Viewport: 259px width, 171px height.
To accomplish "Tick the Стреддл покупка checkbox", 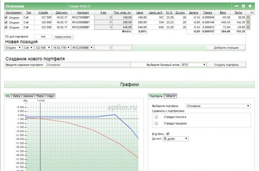I will [x=156, y=117].
